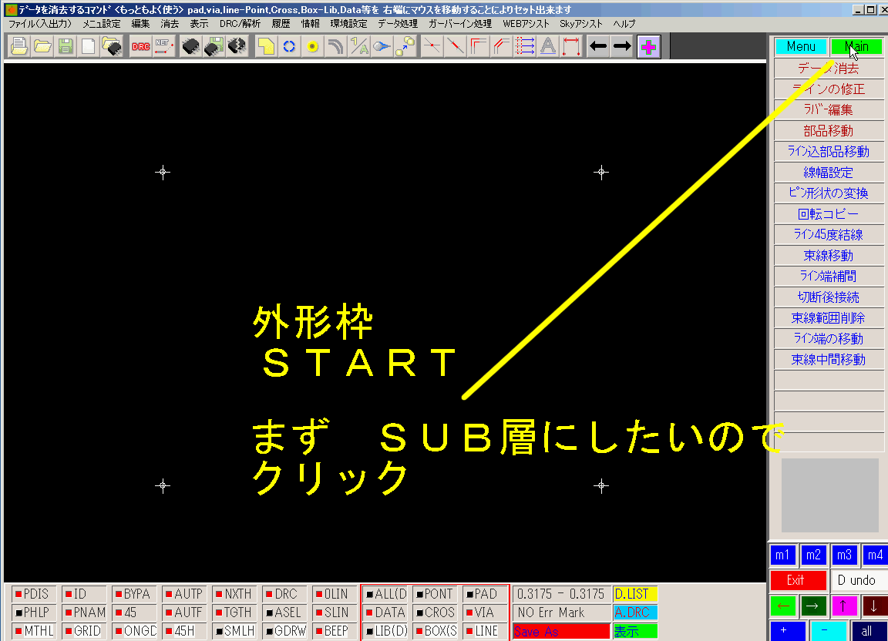Click the broken component icon
This screenshot has width=888, height=641.
[x=237, y=46]
